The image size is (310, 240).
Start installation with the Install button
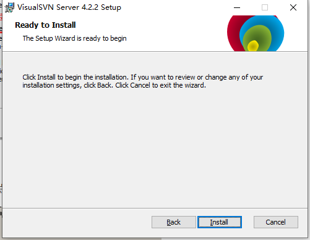tap(220, 222)
